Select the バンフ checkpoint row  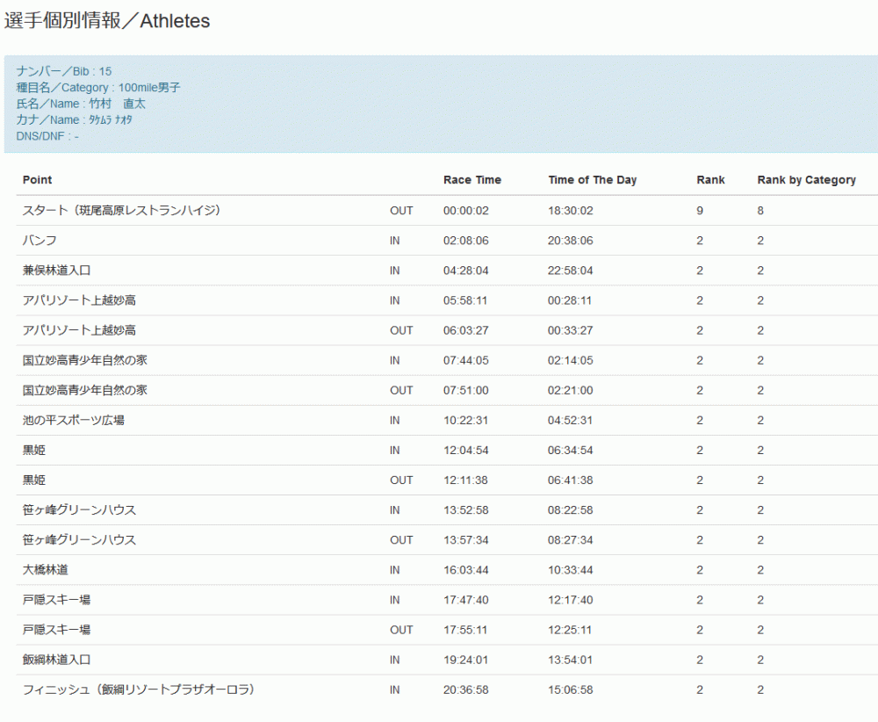40,241
